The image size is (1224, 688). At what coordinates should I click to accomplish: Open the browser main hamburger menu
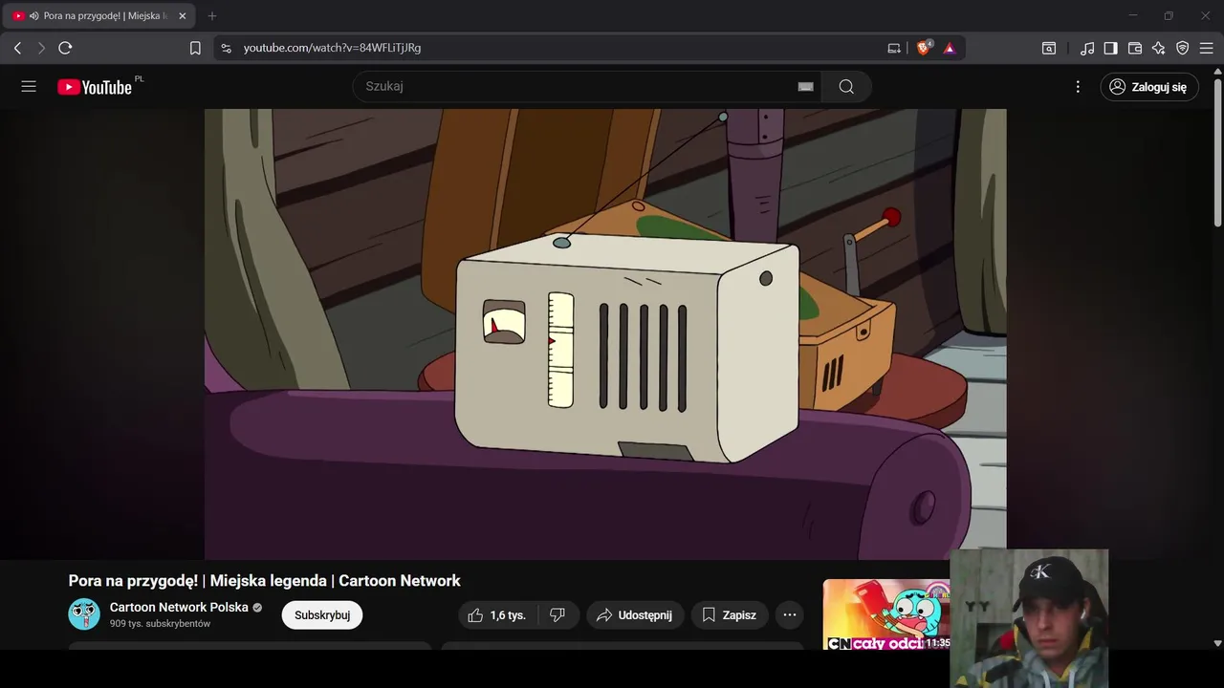click(x=1207, y=48)
